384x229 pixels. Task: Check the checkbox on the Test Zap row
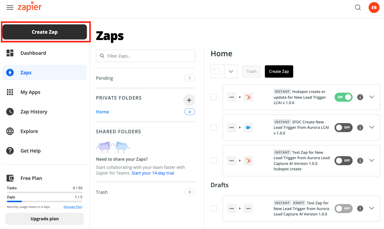click(x=214, y=160)
